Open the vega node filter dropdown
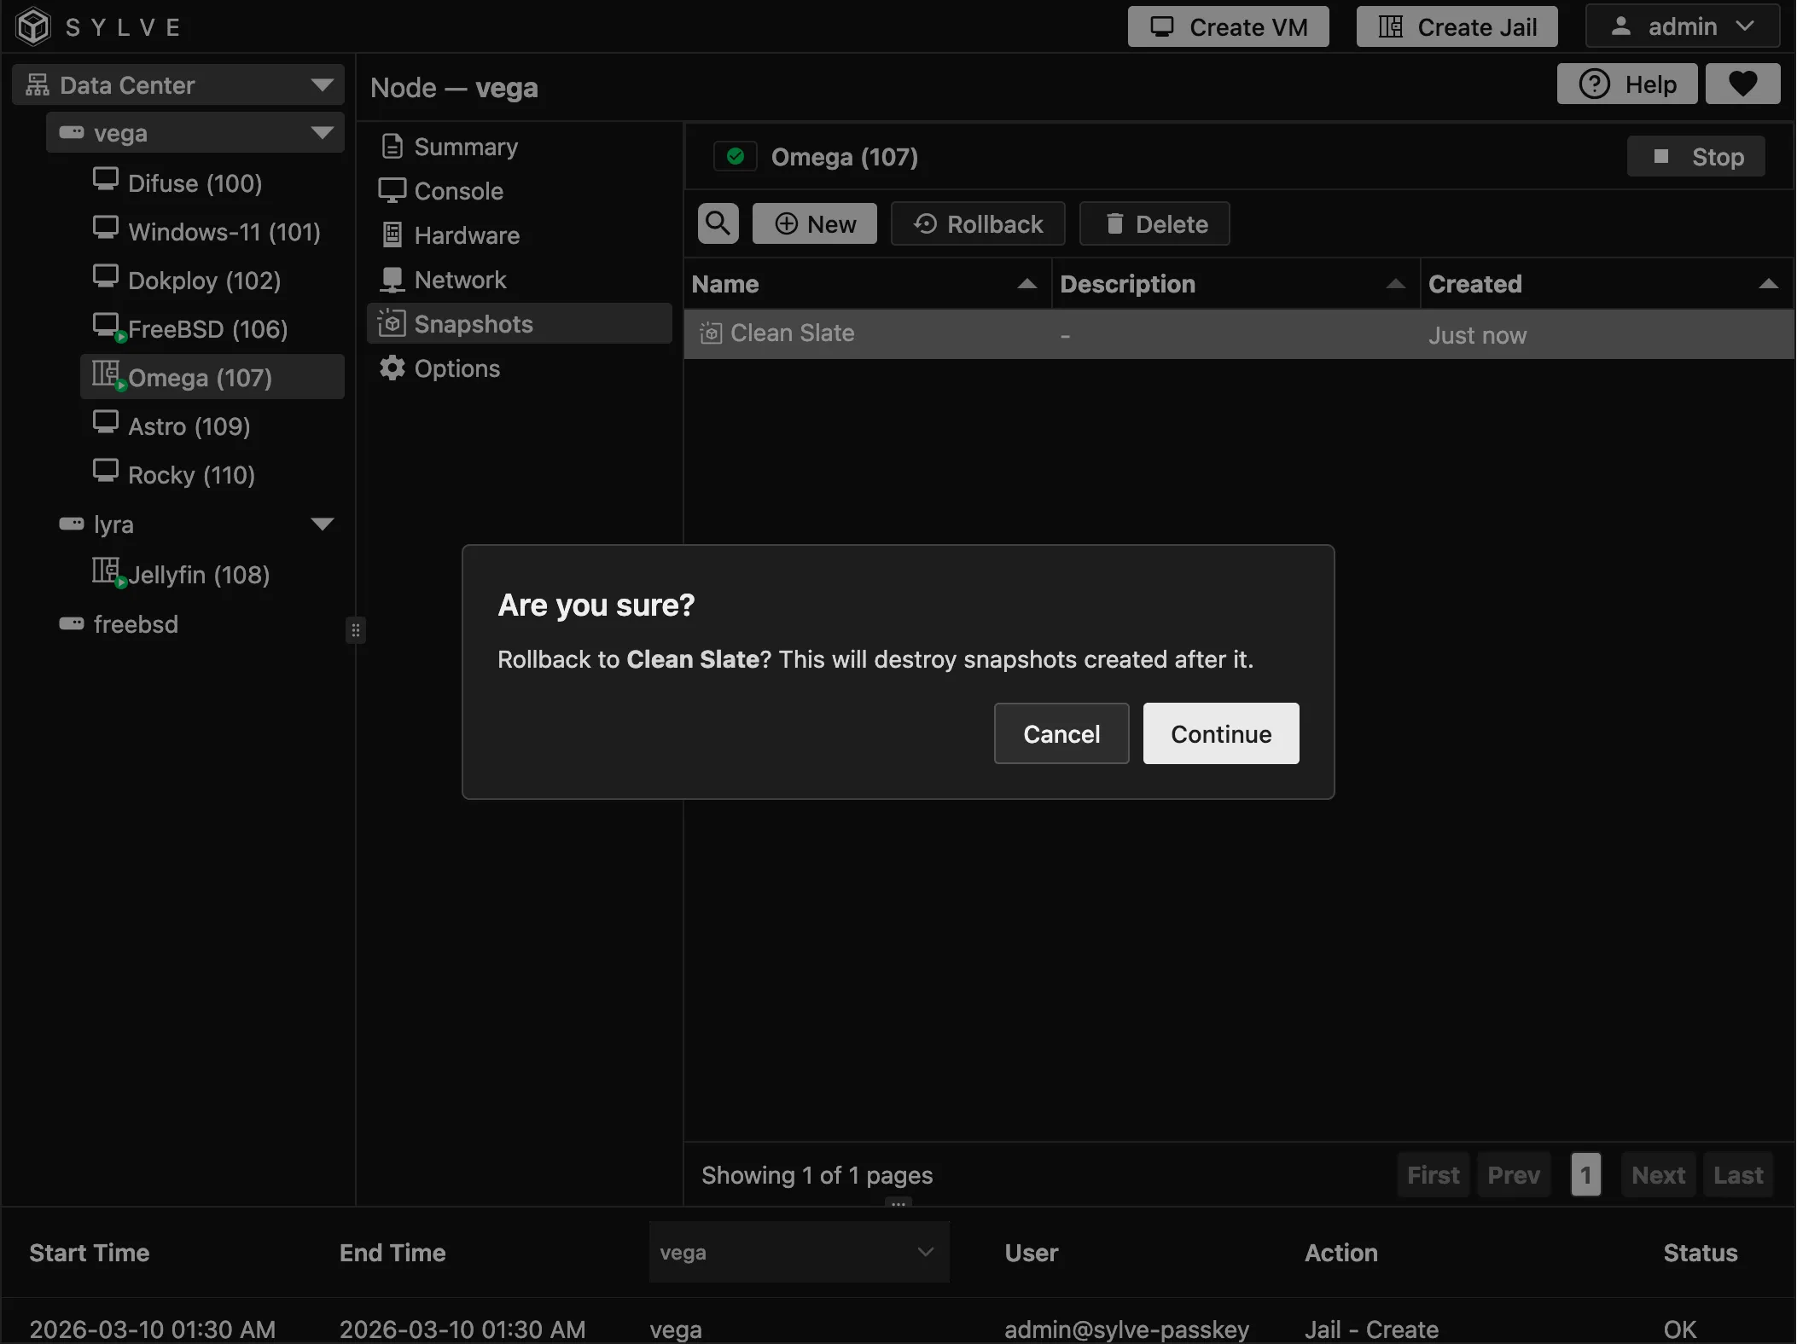The width and height of the screenshot is (1797, 1344). pyautogui.click(x=798, y=1252)
